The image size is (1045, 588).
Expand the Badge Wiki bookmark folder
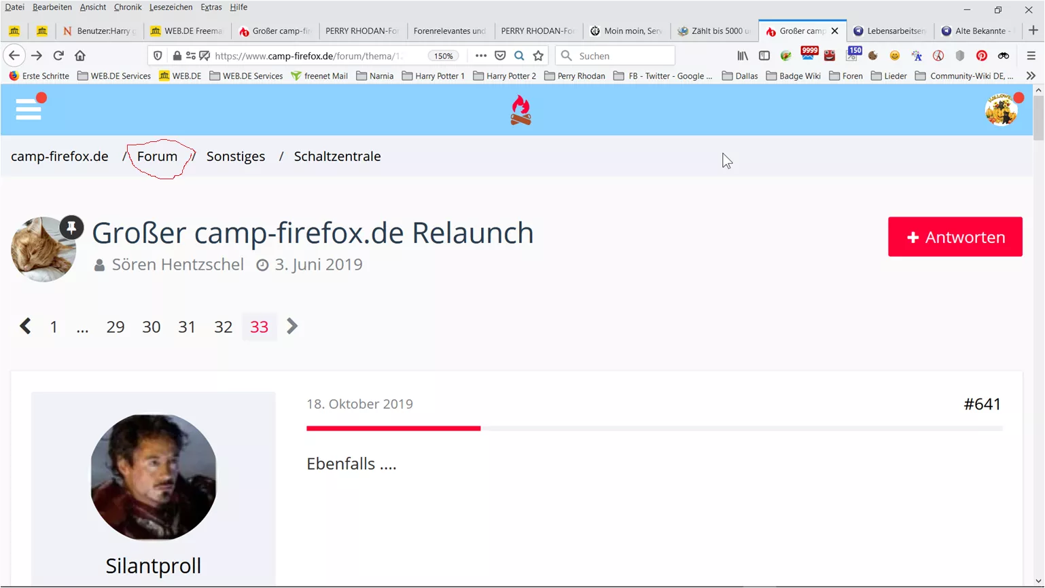[793, 76]
